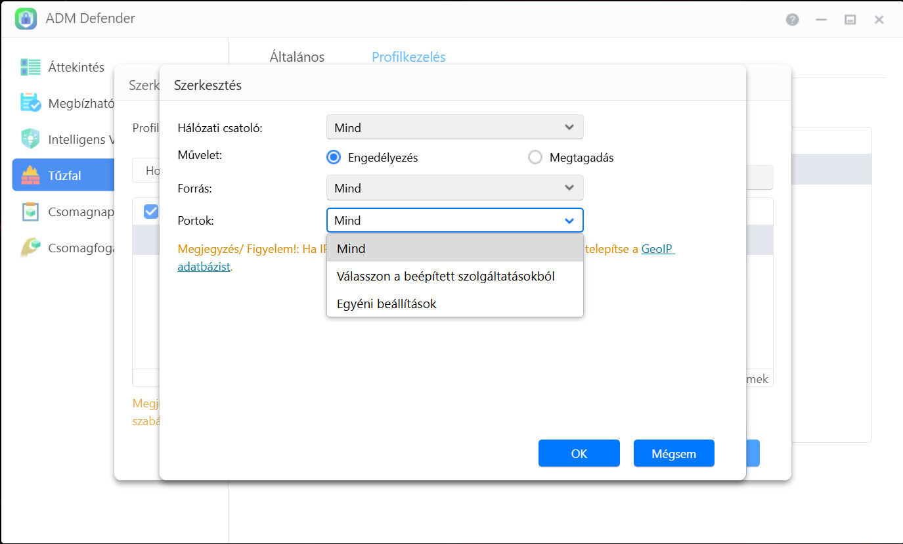
Task: Toggle the blue checkbox in rule list
Action: (x=151, y=211)
